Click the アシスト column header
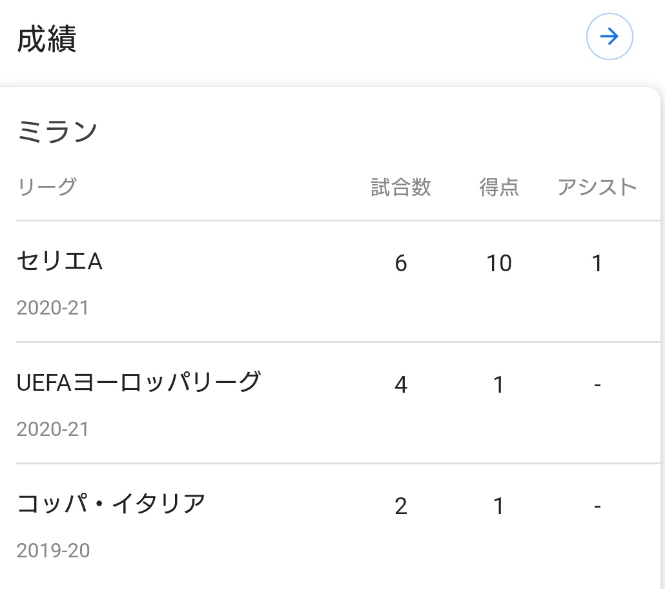Viewport: 665px width, 589px height. (x=597, y=187)
